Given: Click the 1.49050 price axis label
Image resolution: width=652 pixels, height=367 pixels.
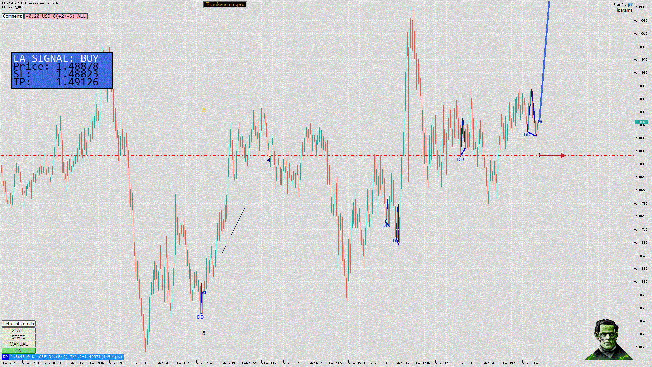Looking at the screenshot, I should [x=642, y=7].
